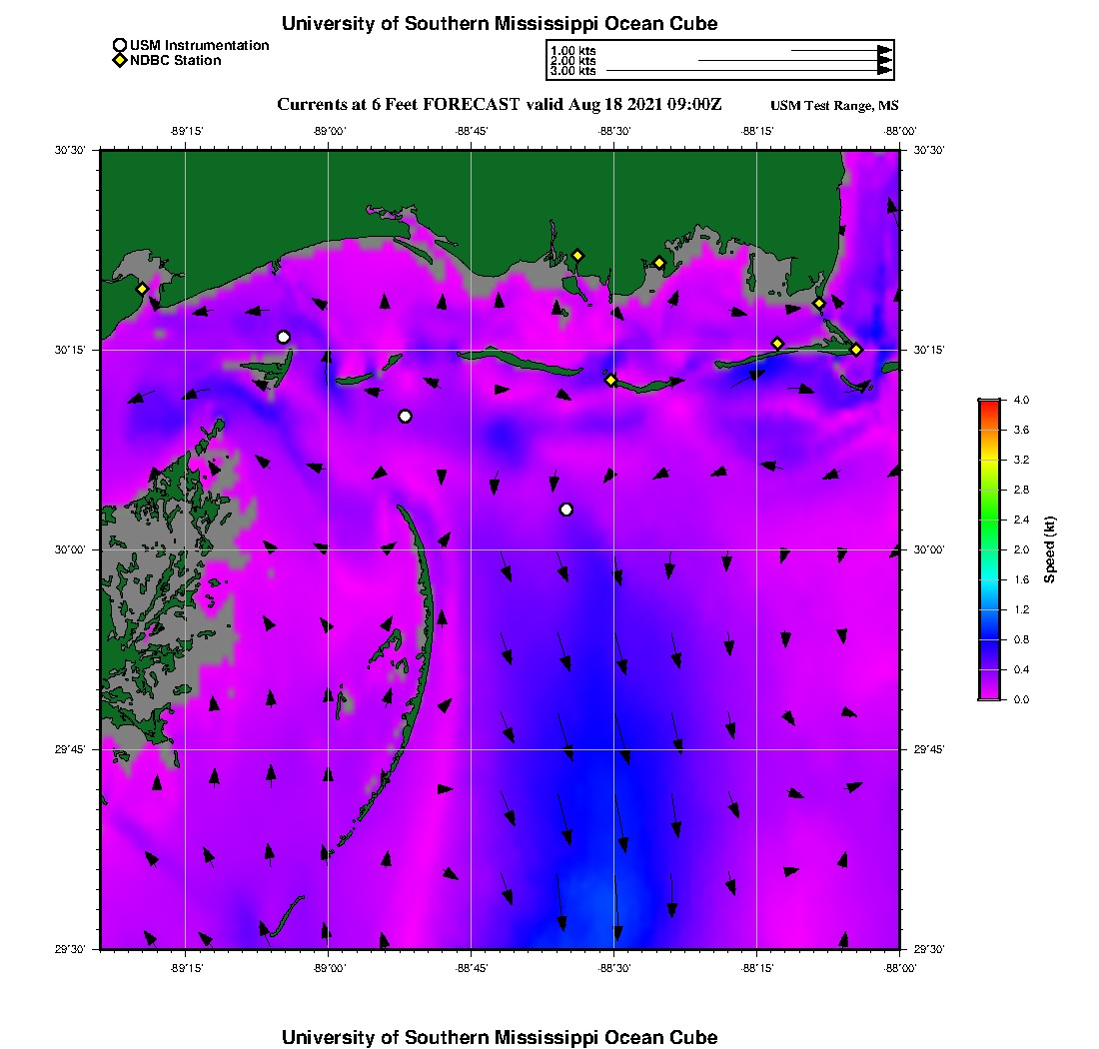Click the top Ocean Cube title text
The height and width of the screenshot is (1049, 1099).
pos(499,23)
